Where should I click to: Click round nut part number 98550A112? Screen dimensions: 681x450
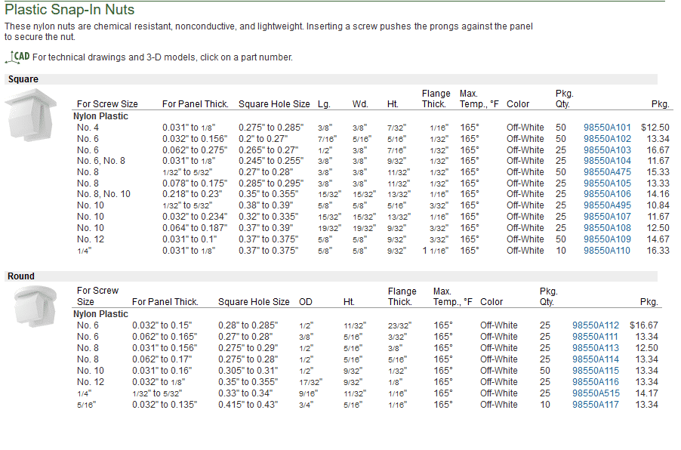click(595, 325)
